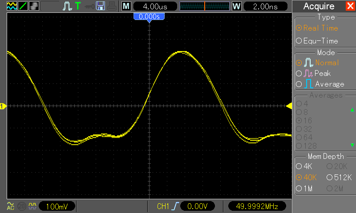
Task: Select Real Time acquisition type
Action: pyautogui.click(x=317, y=28)
